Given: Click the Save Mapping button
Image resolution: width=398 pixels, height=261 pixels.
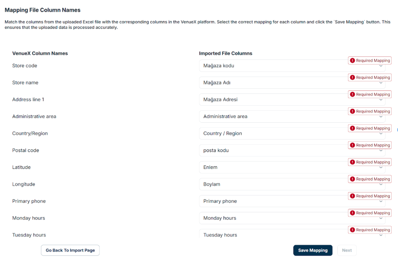Looking at the screenshot, I should [x=313, y=250].
